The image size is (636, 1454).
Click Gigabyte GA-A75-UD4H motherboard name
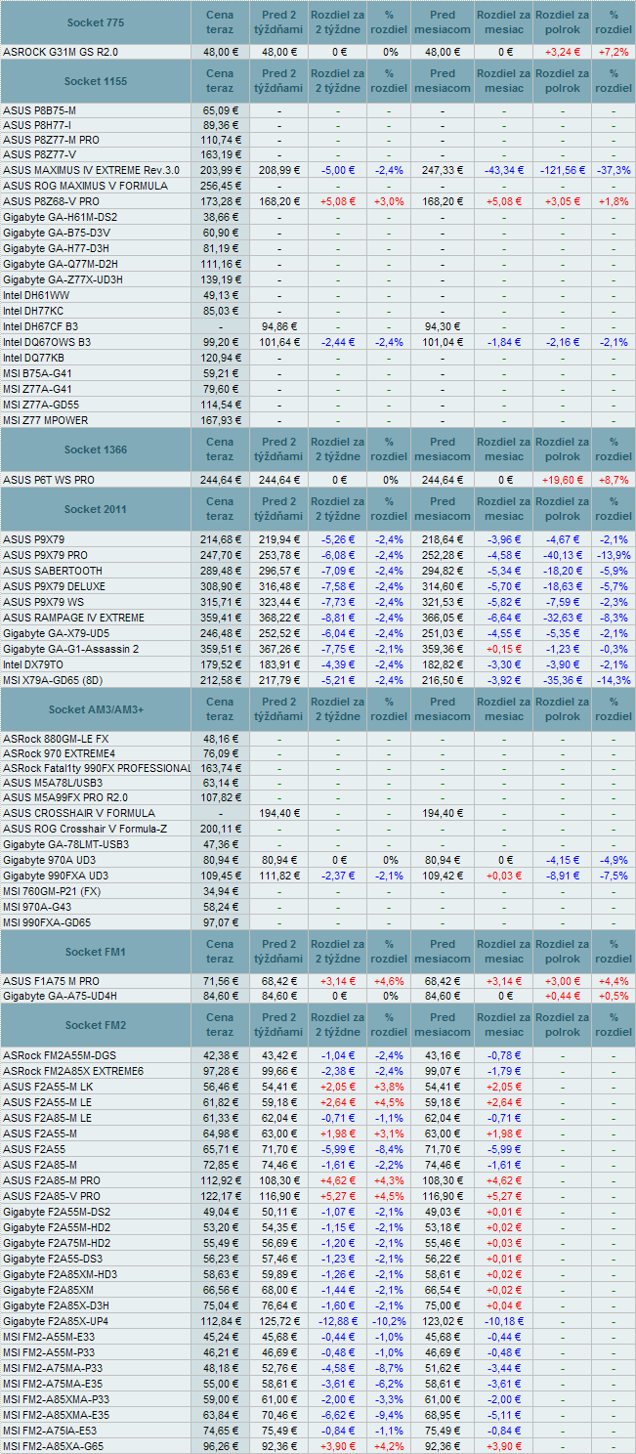tap(61, 996)
